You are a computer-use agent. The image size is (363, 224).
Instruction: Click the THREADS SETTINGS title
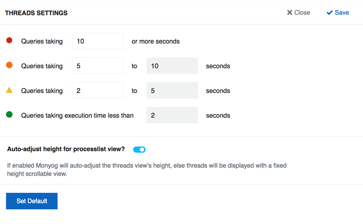[36, 13]
